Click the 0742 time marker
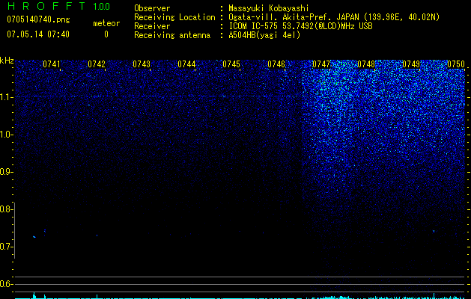 click(x=97, y=64)
